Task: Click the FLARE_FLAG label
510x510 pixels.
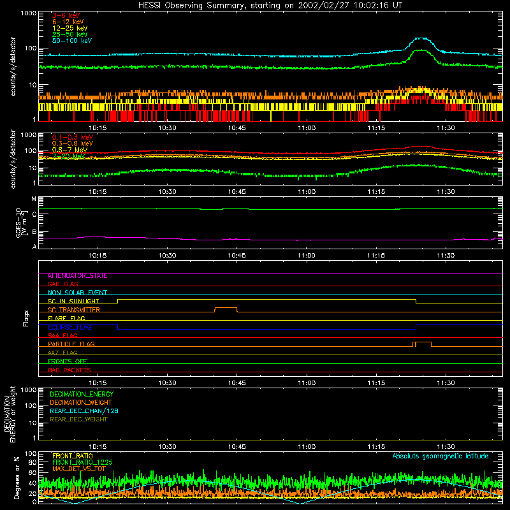Action: [x=66, y=318]
